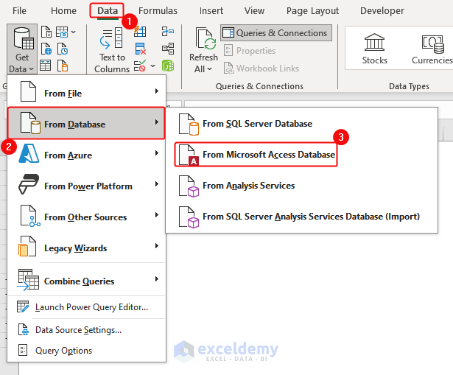Select the Data ribbon tab
Image resolution: width=453 pixels, height=375 pixels.
(x=108, y=11)
